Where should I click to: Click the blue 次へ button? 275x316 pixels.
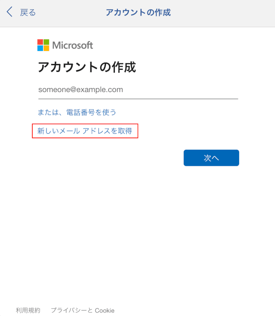click(x=211, y=158)
